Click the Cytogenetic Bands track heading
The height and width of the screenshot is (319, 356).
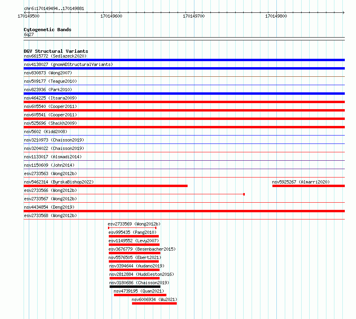(x=48, y=30)
